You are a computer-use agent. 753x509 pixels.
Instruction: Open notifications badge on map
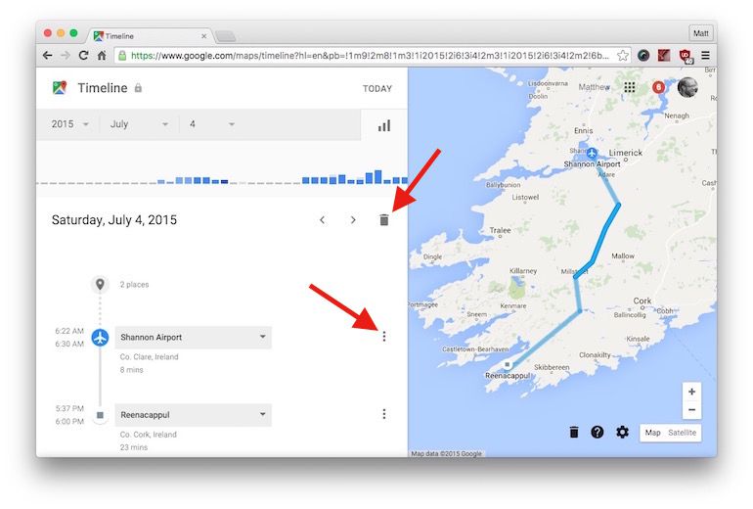pos(659,87)
